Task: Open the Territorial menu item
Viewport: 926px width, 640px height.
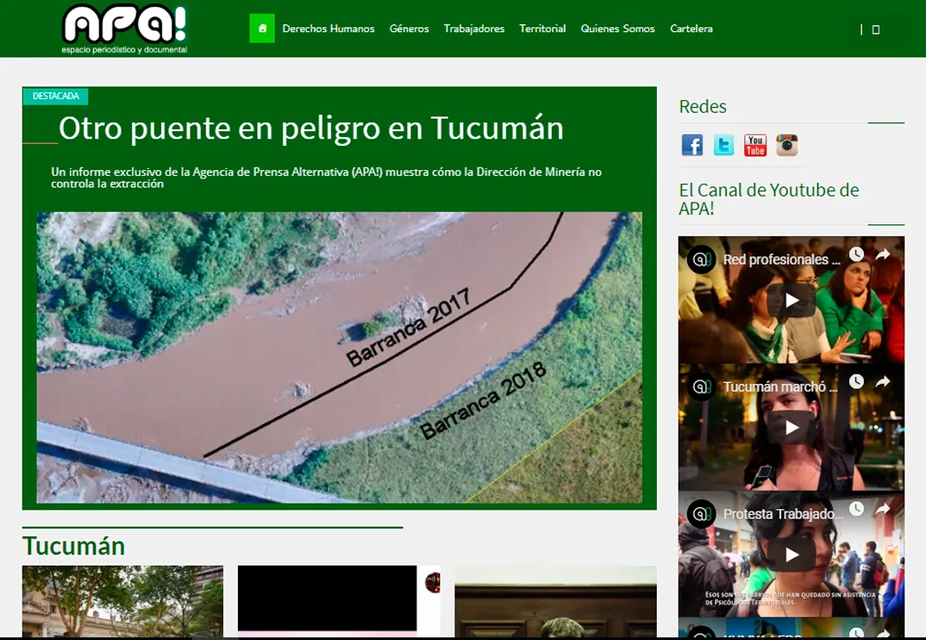Action: coord(542,28)
